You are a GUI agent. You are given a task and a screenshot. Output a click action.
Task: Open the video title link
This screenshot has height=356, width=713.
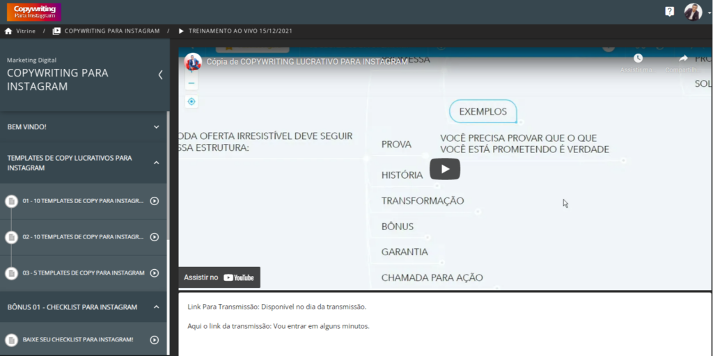click(307, 62)
